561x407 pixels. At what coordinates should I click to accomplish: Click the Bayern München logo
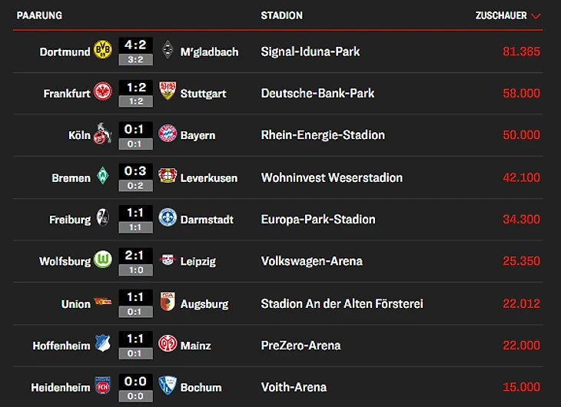click(x=168, y=135)
